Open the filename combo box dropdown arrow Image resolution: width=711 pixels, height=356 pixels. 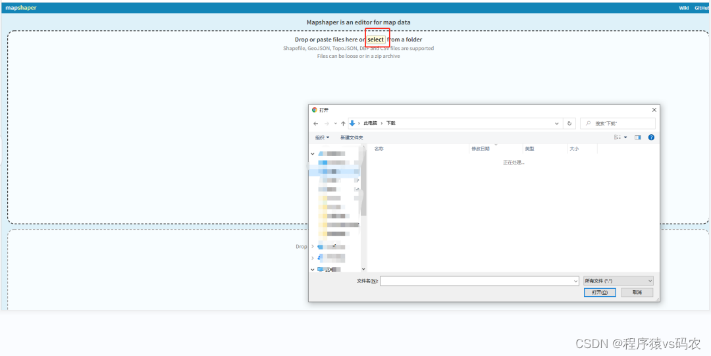tap(576, 281)
